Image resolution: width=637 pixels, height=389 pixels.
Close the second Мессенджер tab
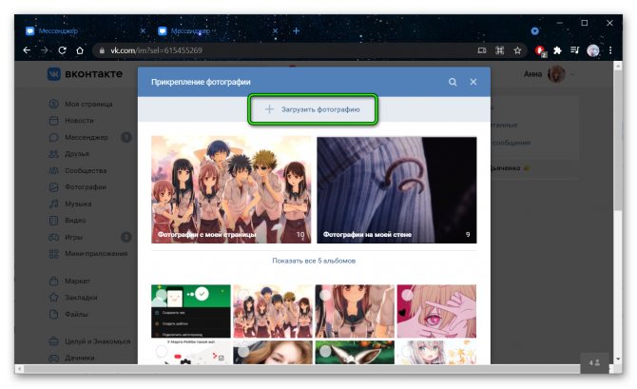tap(275, 30)
